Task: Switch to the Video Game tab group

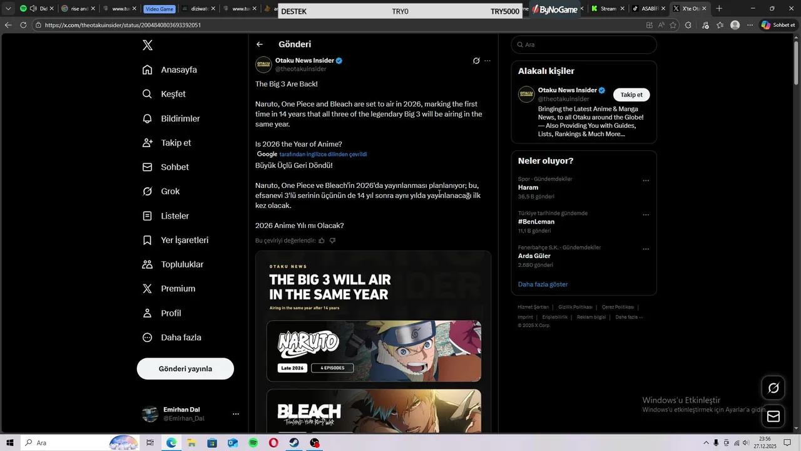Action: (159, 9)
